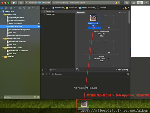
Task: Select the 3x Settings 29pt icon well
Action: tap(109, 45)
